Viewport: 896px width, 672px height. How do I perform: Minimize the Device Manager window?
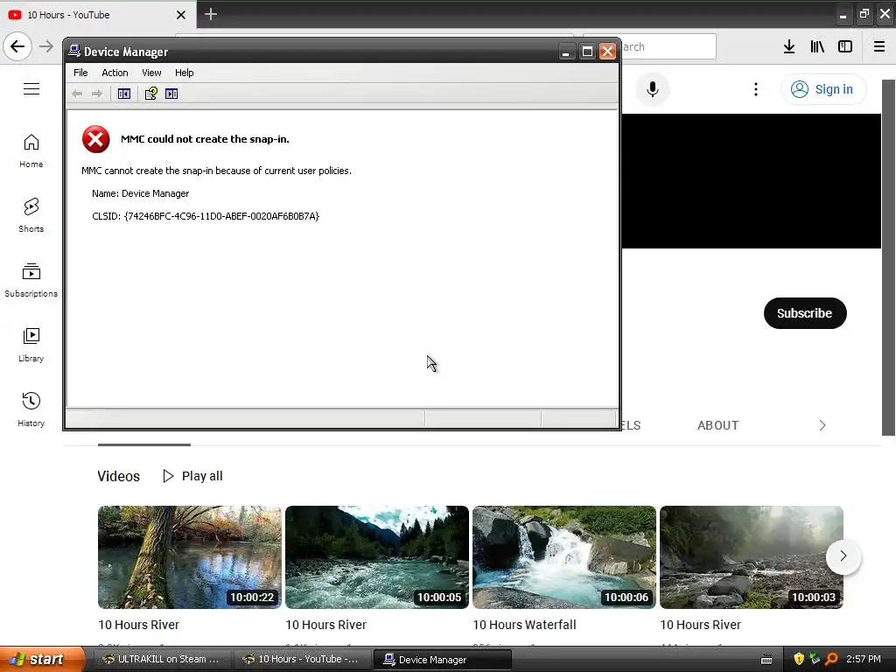[566, 52]
